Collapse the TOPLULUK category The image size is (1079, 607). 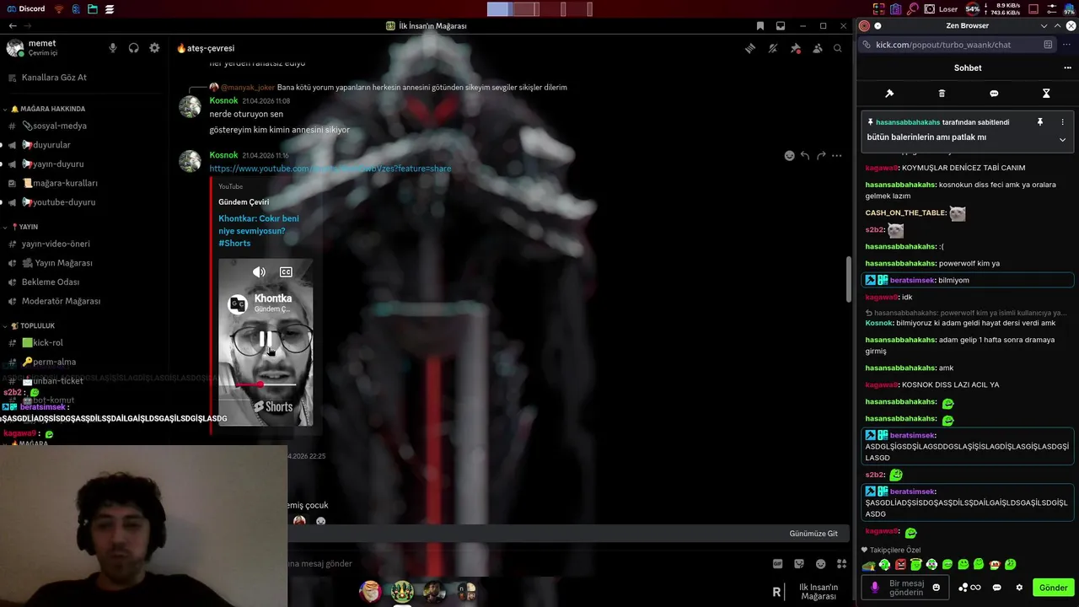coord(32,325)
